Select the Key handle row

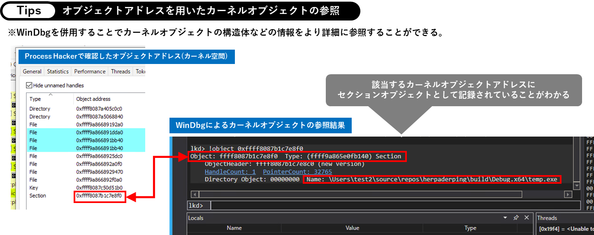(x=33, y=188)
